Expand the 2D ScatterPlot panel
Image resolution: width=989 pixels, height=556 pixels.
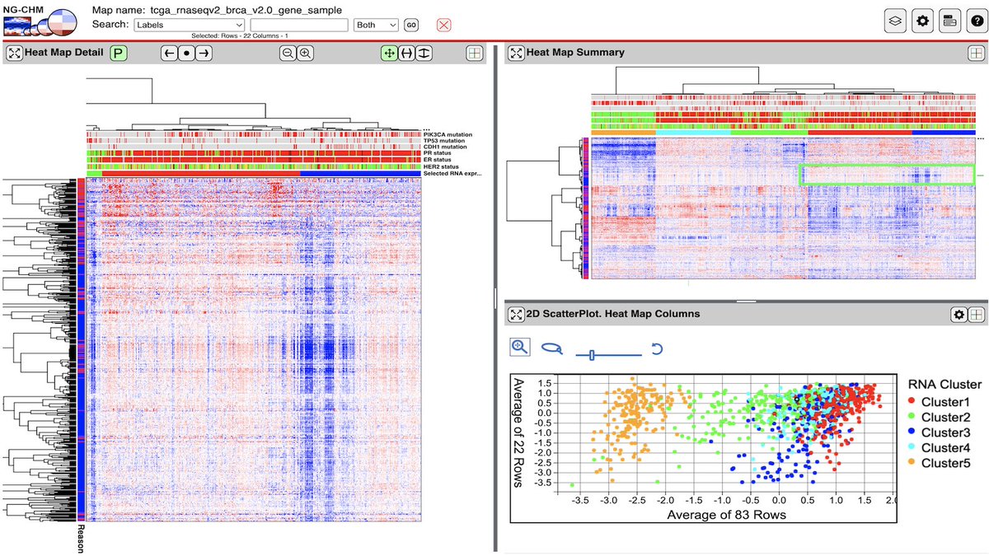click(x=515, y=314)
